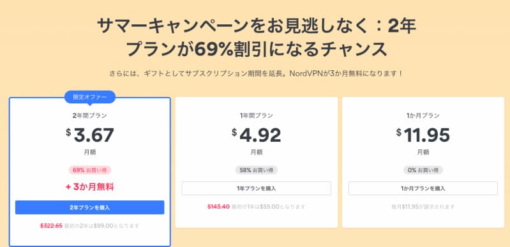The width and height of the screenshot is (510, 247).
Task: Click the 毎月$11.95が請求されます note
Action: pos(423,207)
